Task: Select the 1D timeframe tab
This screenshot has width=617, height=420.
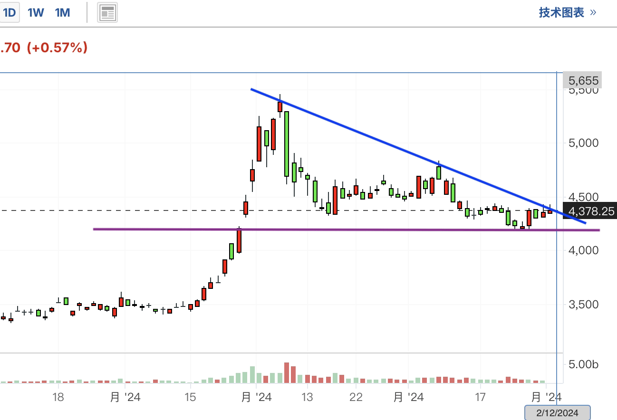Action: pos(9,13)
